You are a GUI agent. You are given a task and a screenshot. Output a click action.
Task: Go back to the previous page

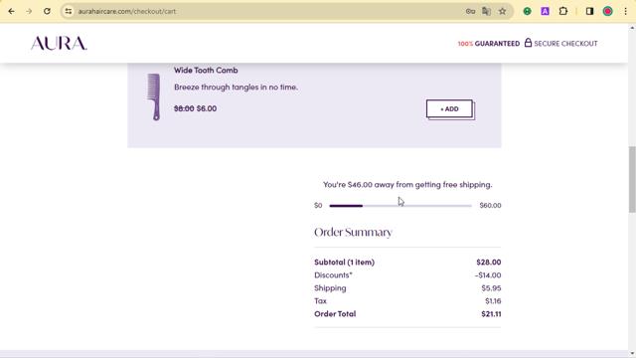(x=11, y=11)
